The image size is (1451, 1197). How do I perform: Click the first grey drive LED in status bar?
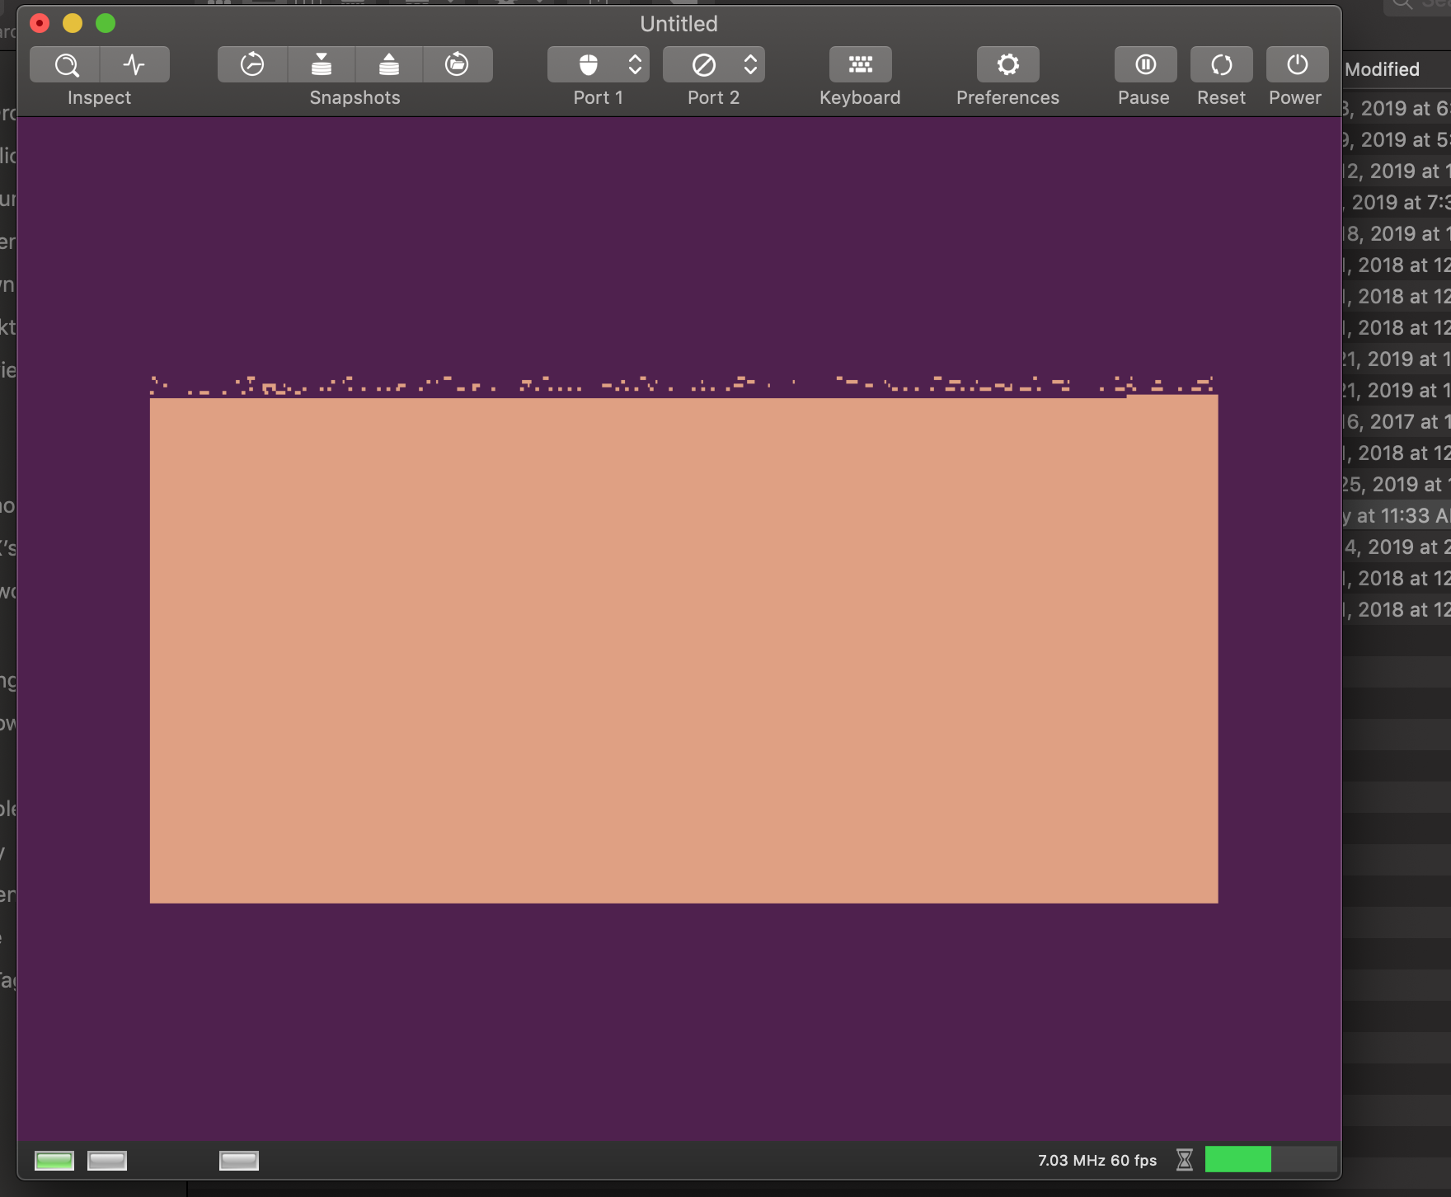pos(107,1161)
